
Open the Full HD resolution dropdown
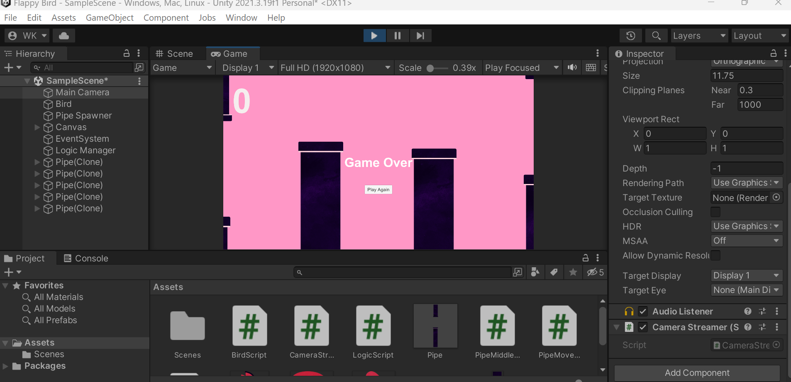click(x=334, y=68)
